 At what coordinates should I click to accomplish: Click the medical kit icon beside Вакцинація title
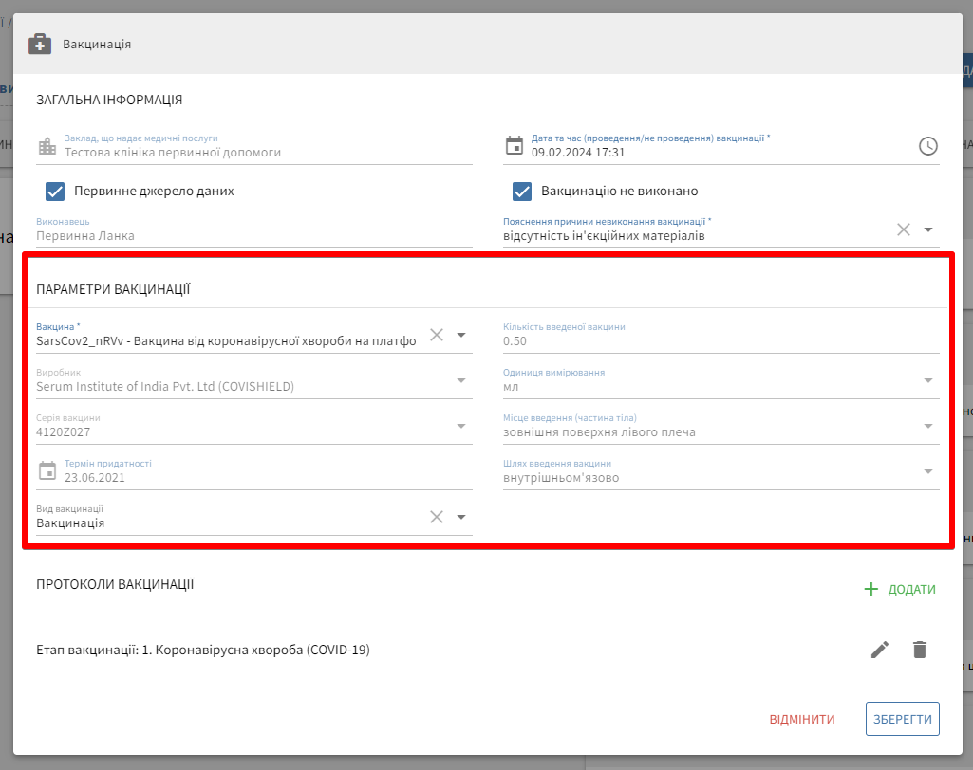40,44
